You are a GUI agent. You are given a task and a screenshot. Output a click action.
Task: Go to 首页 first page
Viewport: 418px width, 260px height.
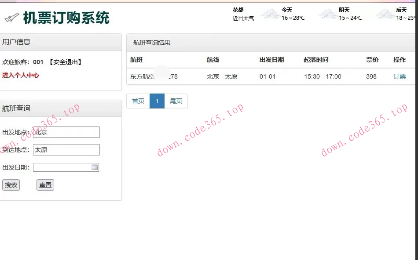[138, 101]
